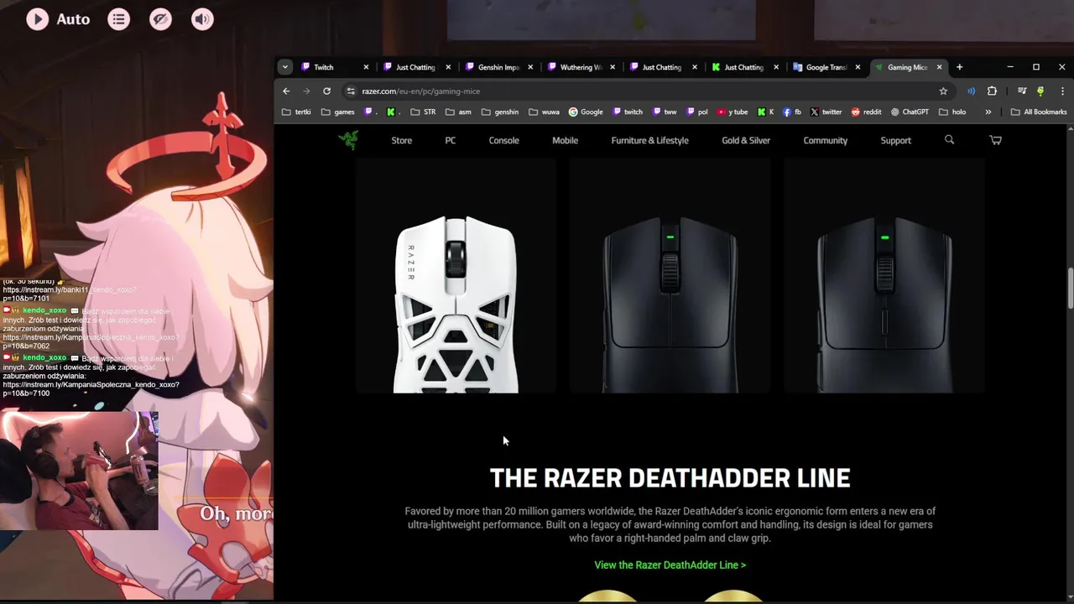Screen dimensions: 1074x604
Task: Open the Mobile menu
Action: [x=566, y=140]
